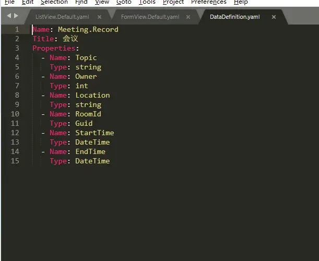Open the Preferences menu
This screenshot has width=319, height=261.
tap(209, 2)
